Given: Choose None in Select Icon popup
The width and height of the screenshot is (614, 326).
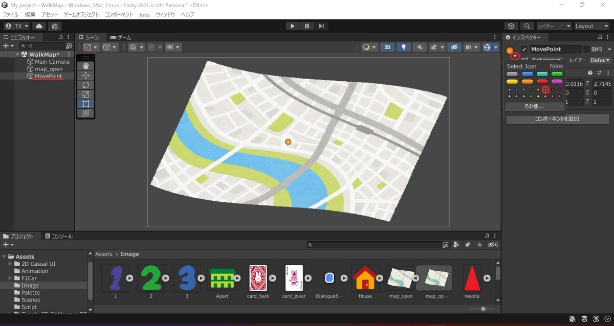Looking at the screenshot, I should (x=556, y=66).
